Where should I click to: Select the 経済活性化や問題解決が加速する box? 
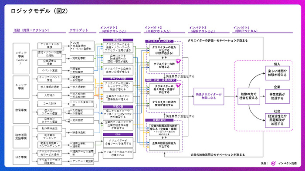point(277,120)
